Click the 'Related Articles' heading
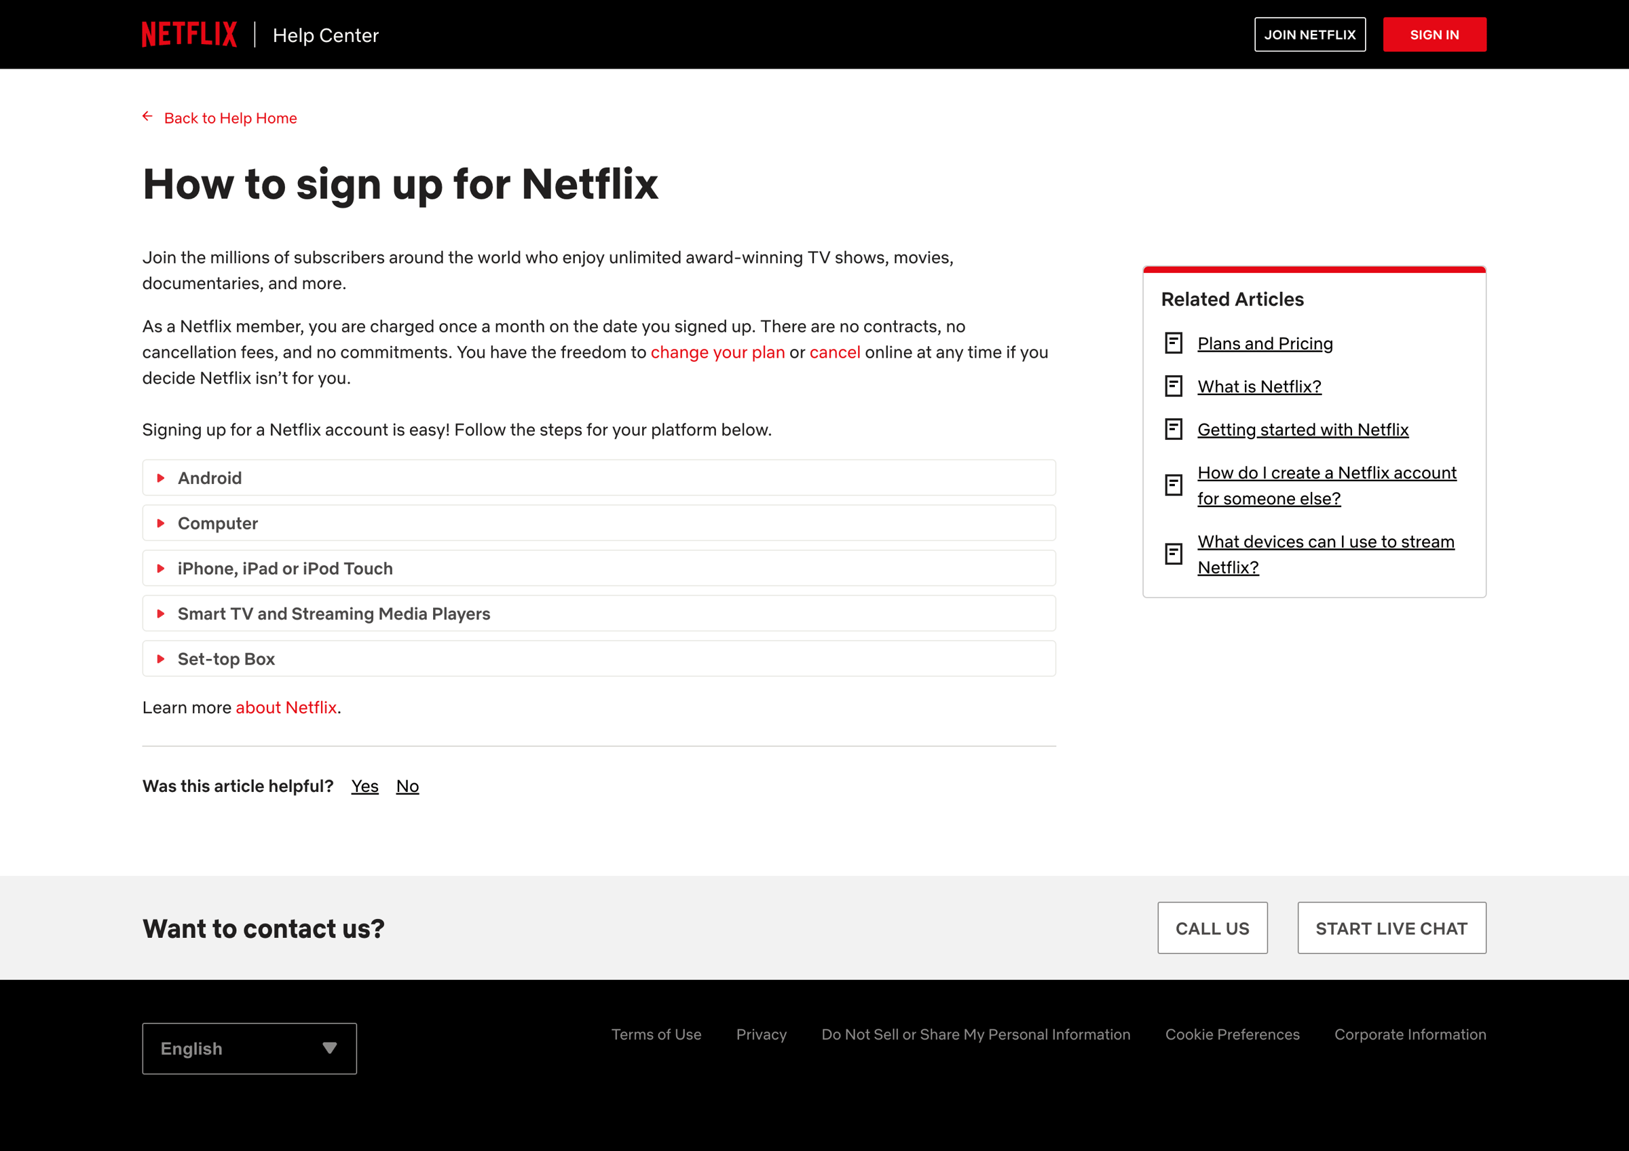 1233,299
